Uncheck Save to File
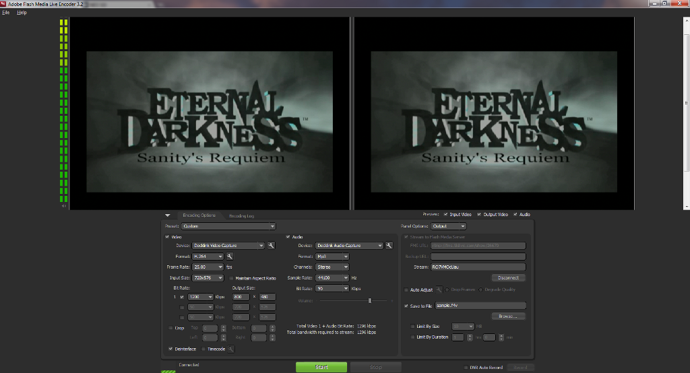Screen dimensions: 690x373 click(406, 306)
